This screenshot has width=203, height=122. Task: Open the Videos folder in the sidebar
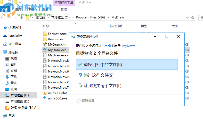coord(14,58)
